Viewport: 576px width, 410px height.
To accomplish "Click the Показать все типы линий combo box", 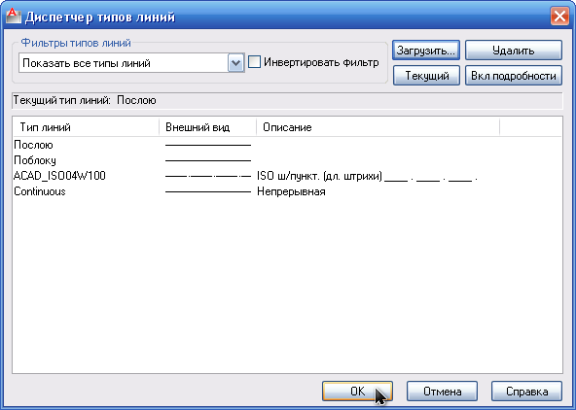I will [131, 63].
